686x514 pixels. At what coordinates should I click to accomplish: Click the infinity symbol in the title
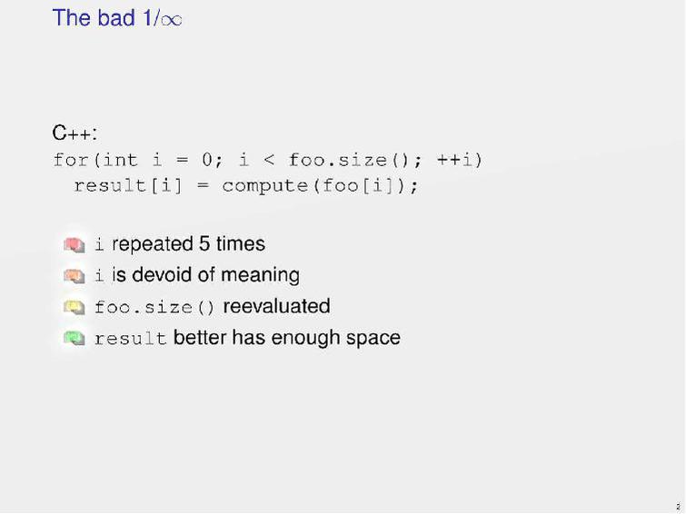(171, 19)
